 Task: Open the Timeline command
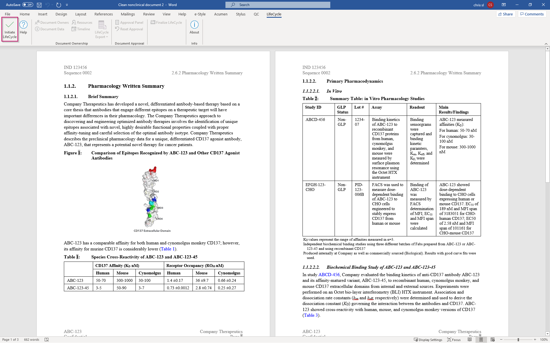pyautogui.click(x=81, y=29)
